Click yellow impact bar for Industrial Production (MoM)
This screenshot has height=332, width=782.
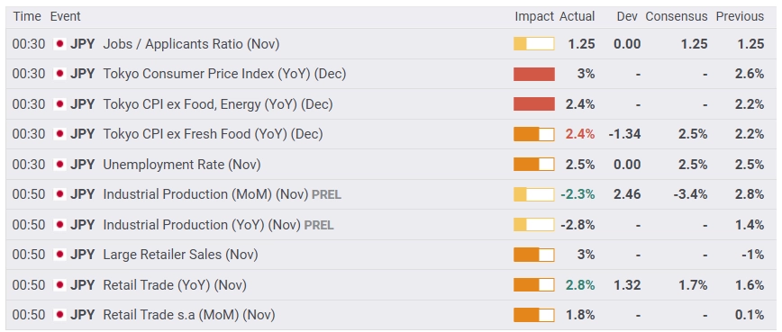[x=533, y=194]
